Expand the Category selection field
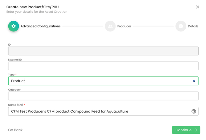 103,96
